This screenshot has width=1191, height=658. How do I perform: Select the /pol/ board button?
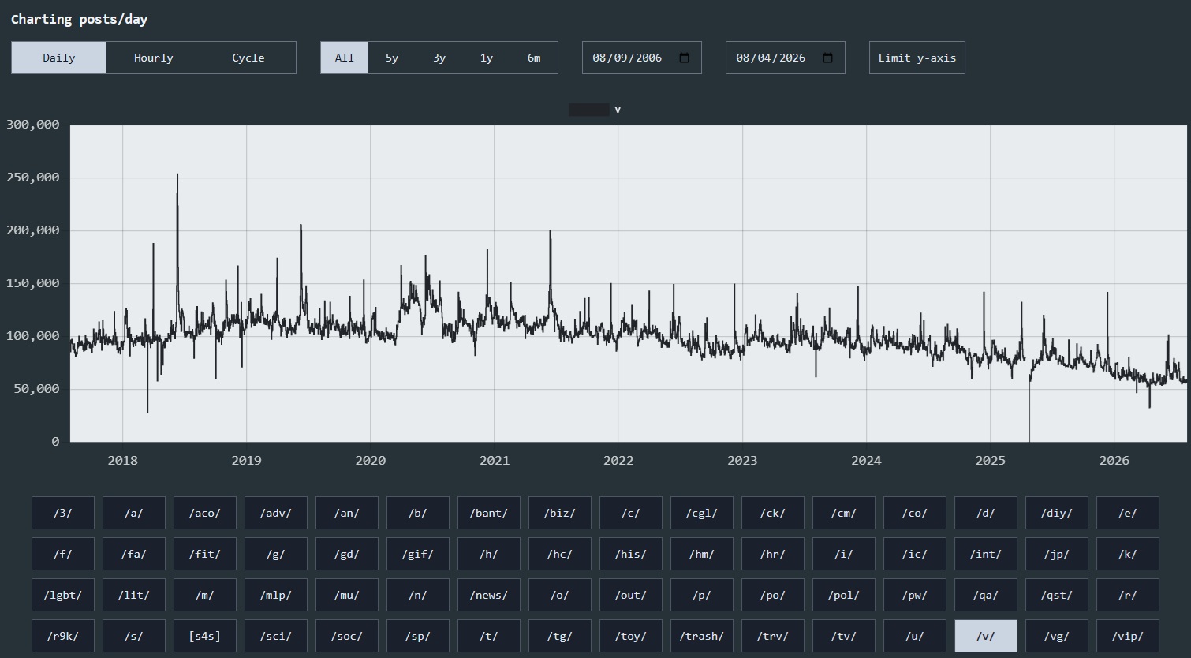[x=844, y=595]
